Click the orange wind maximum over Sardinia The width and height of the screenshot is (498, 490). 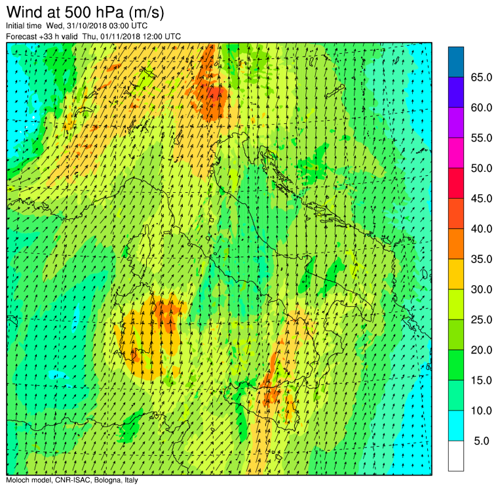point(166,314)
